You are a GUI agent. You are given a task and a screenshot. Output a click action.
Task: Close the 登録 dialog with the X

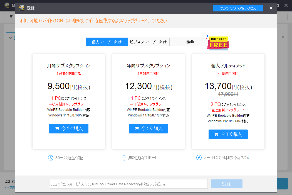pyautogui.click(x=271, y=8)
